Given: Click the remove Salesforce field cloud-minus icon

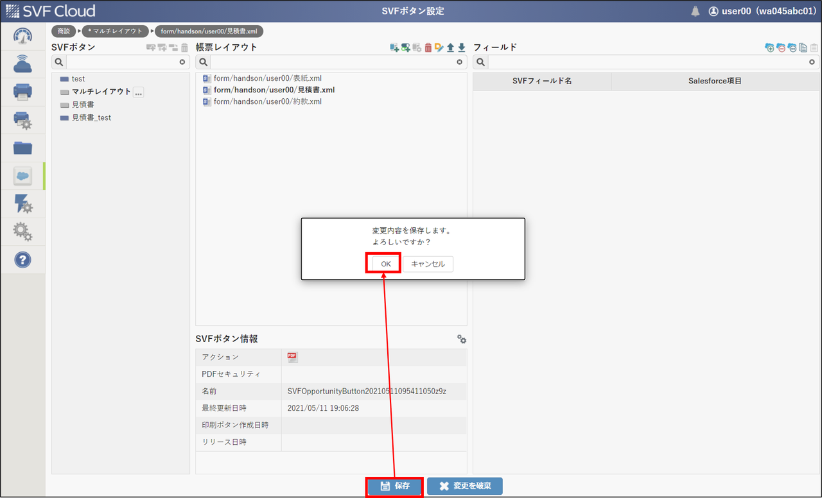Looking at the screenshot, I should tap(781, 47).
